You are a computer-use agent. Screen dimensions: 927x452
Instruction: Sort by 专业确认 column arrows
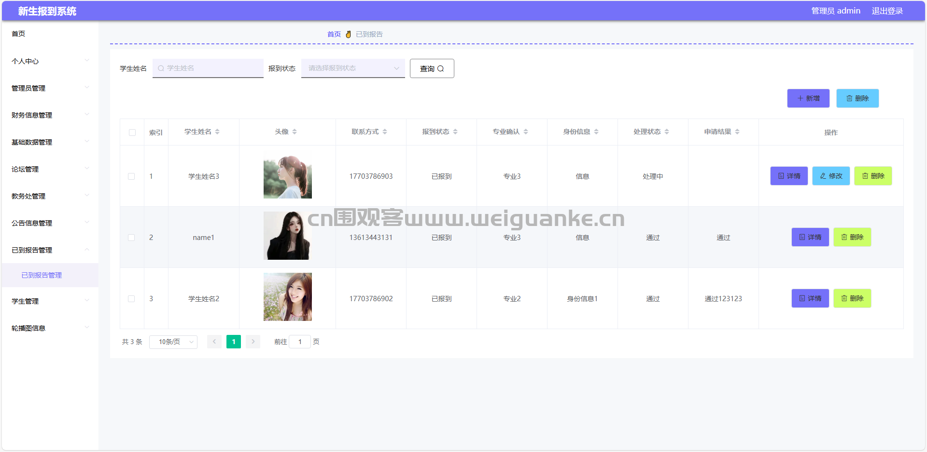pyautogui.click(x=526, y=132)
